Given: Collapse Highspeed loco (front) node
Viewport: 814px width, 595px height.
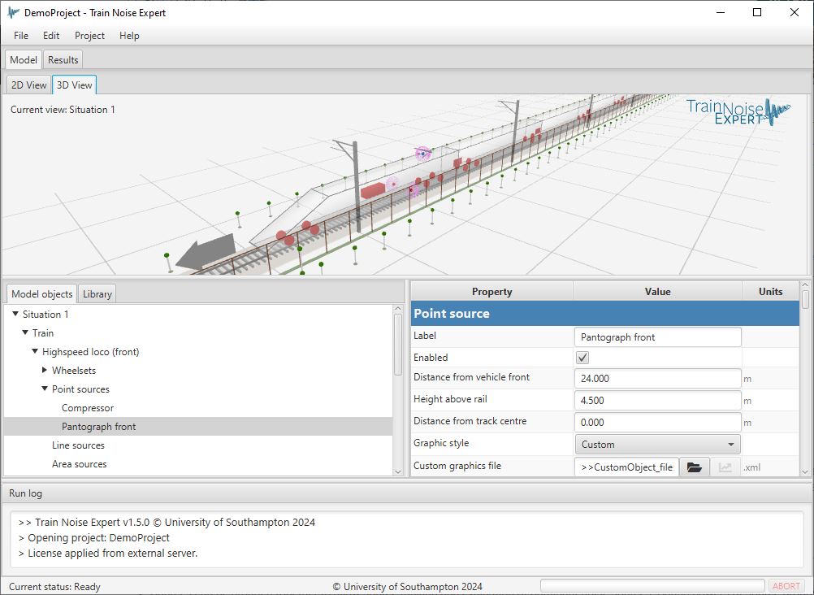Looking at the screenshot, I should 35,351.
